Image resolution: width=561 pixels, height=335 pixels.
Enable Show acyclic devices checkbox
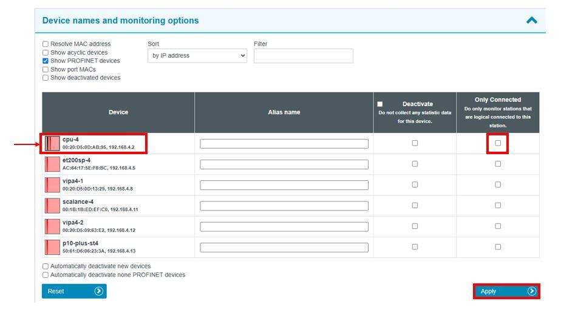(46, 53)
